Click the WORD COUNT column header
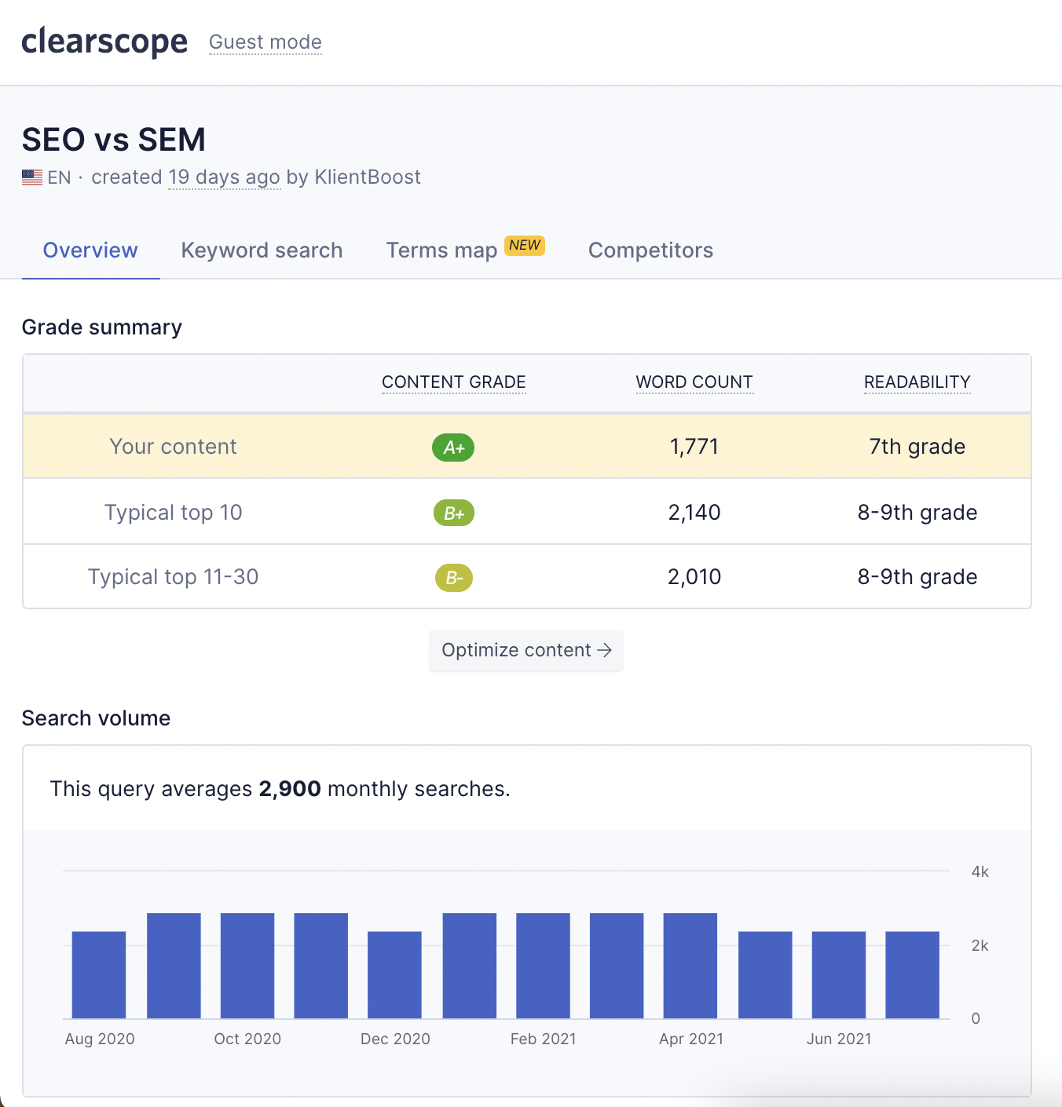Image resolution: width=1062 pixels, height=1107 pixels. tap(694, 382)
